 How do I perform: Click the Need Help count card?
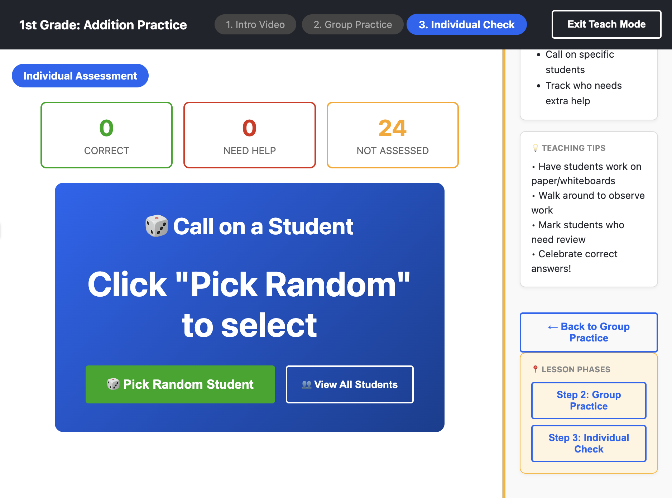pos(249,135)
